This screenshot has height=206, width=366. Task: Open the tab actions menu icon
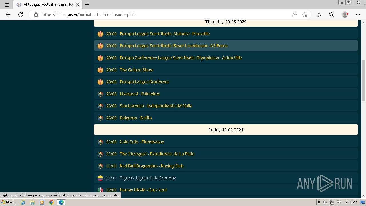7,5
